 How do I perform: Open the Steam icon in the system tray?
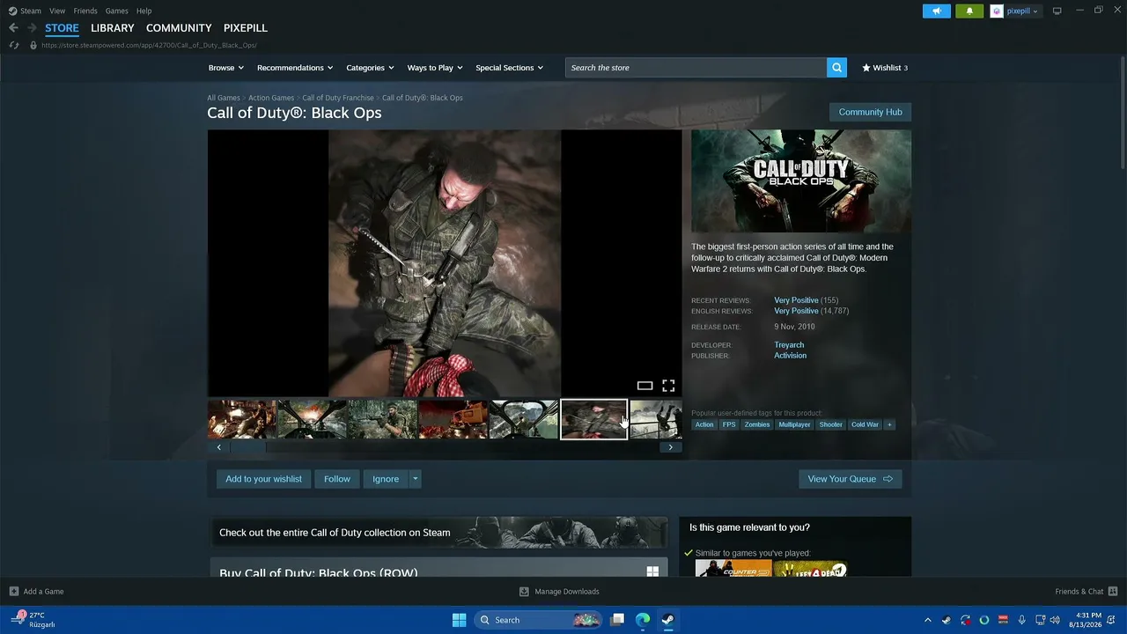coord(947,620)
